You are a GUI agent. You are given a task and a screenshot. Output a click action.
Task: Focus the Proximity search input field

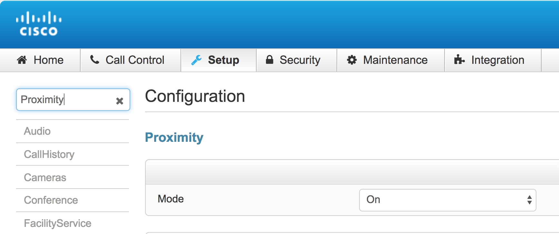point(66,100)
